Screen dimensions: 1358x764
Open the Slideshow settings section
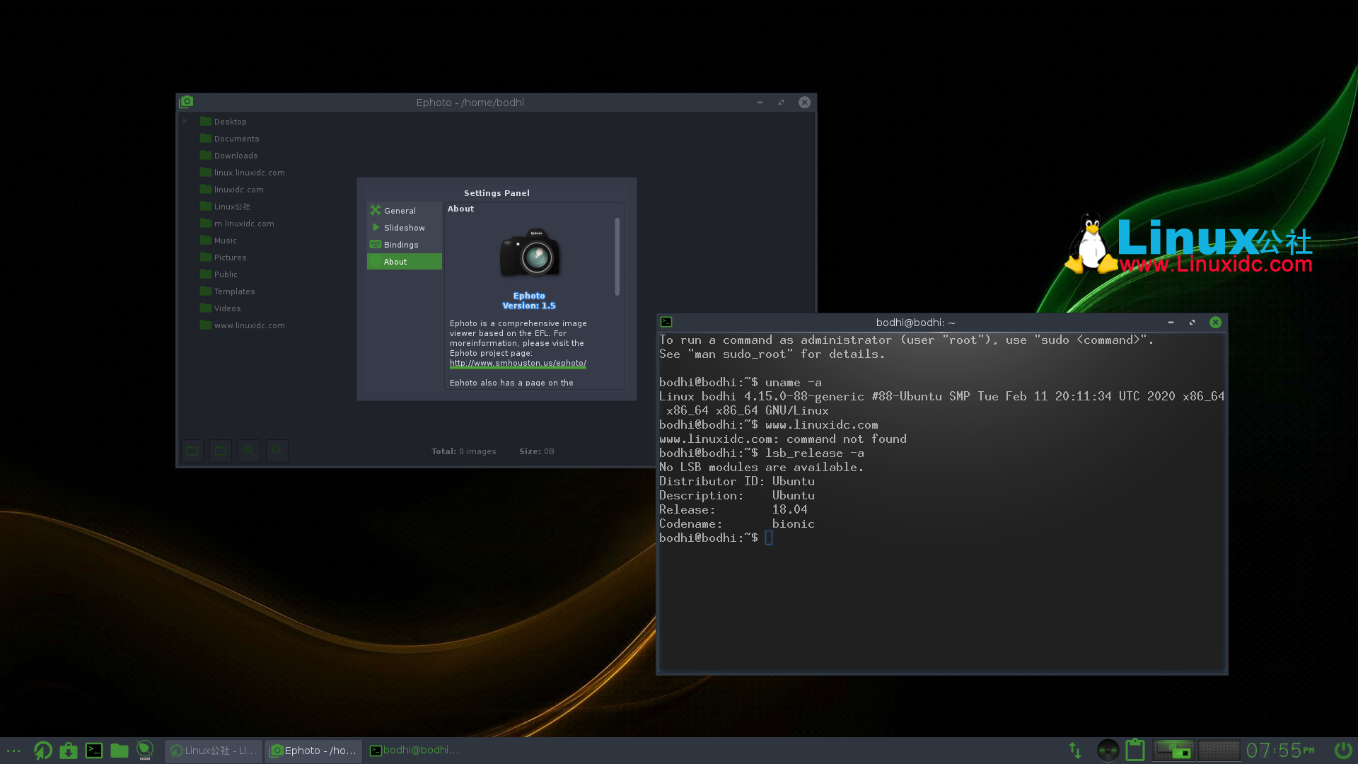(x=404, y=228)
